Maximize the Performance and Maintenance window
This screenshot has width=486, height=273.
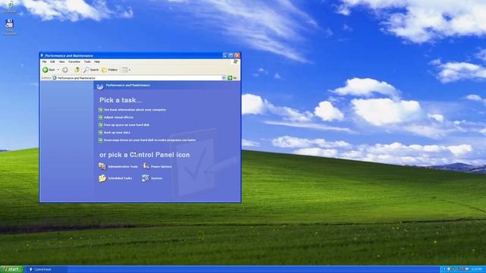pyautogui.click(x=231, y=55)
